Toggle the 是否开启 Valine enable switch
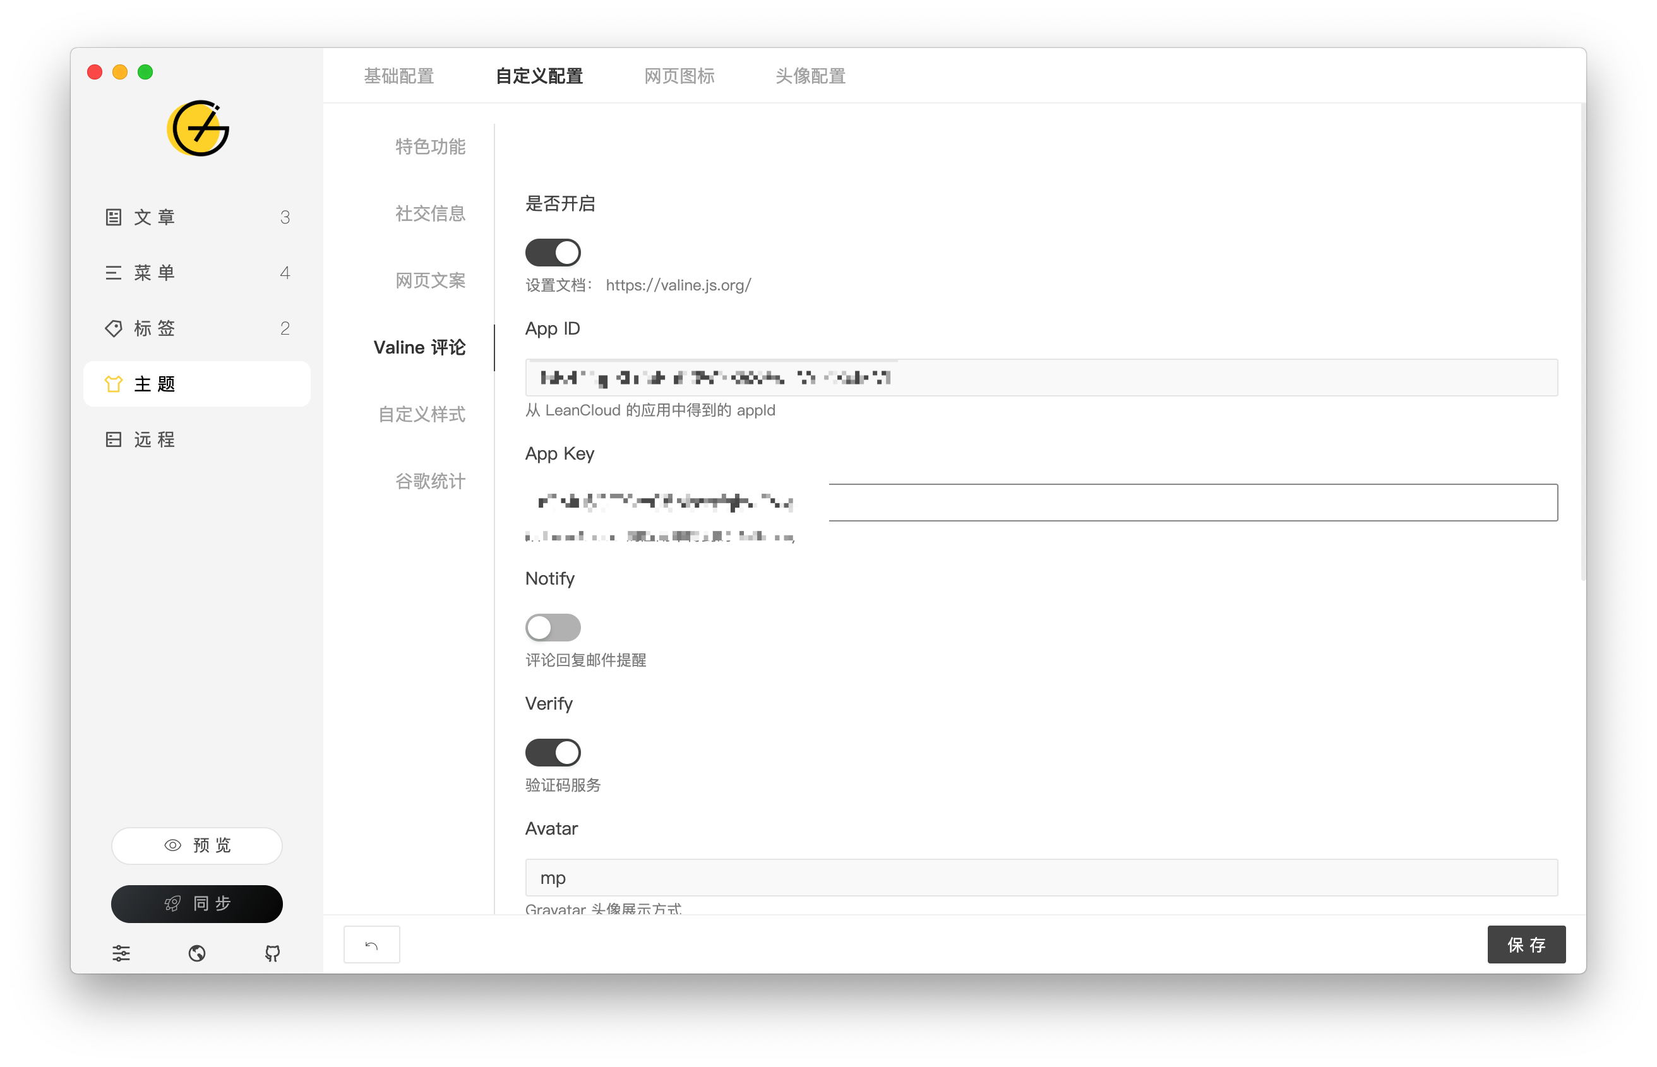1657x1067 pixels. coord(553,252)
